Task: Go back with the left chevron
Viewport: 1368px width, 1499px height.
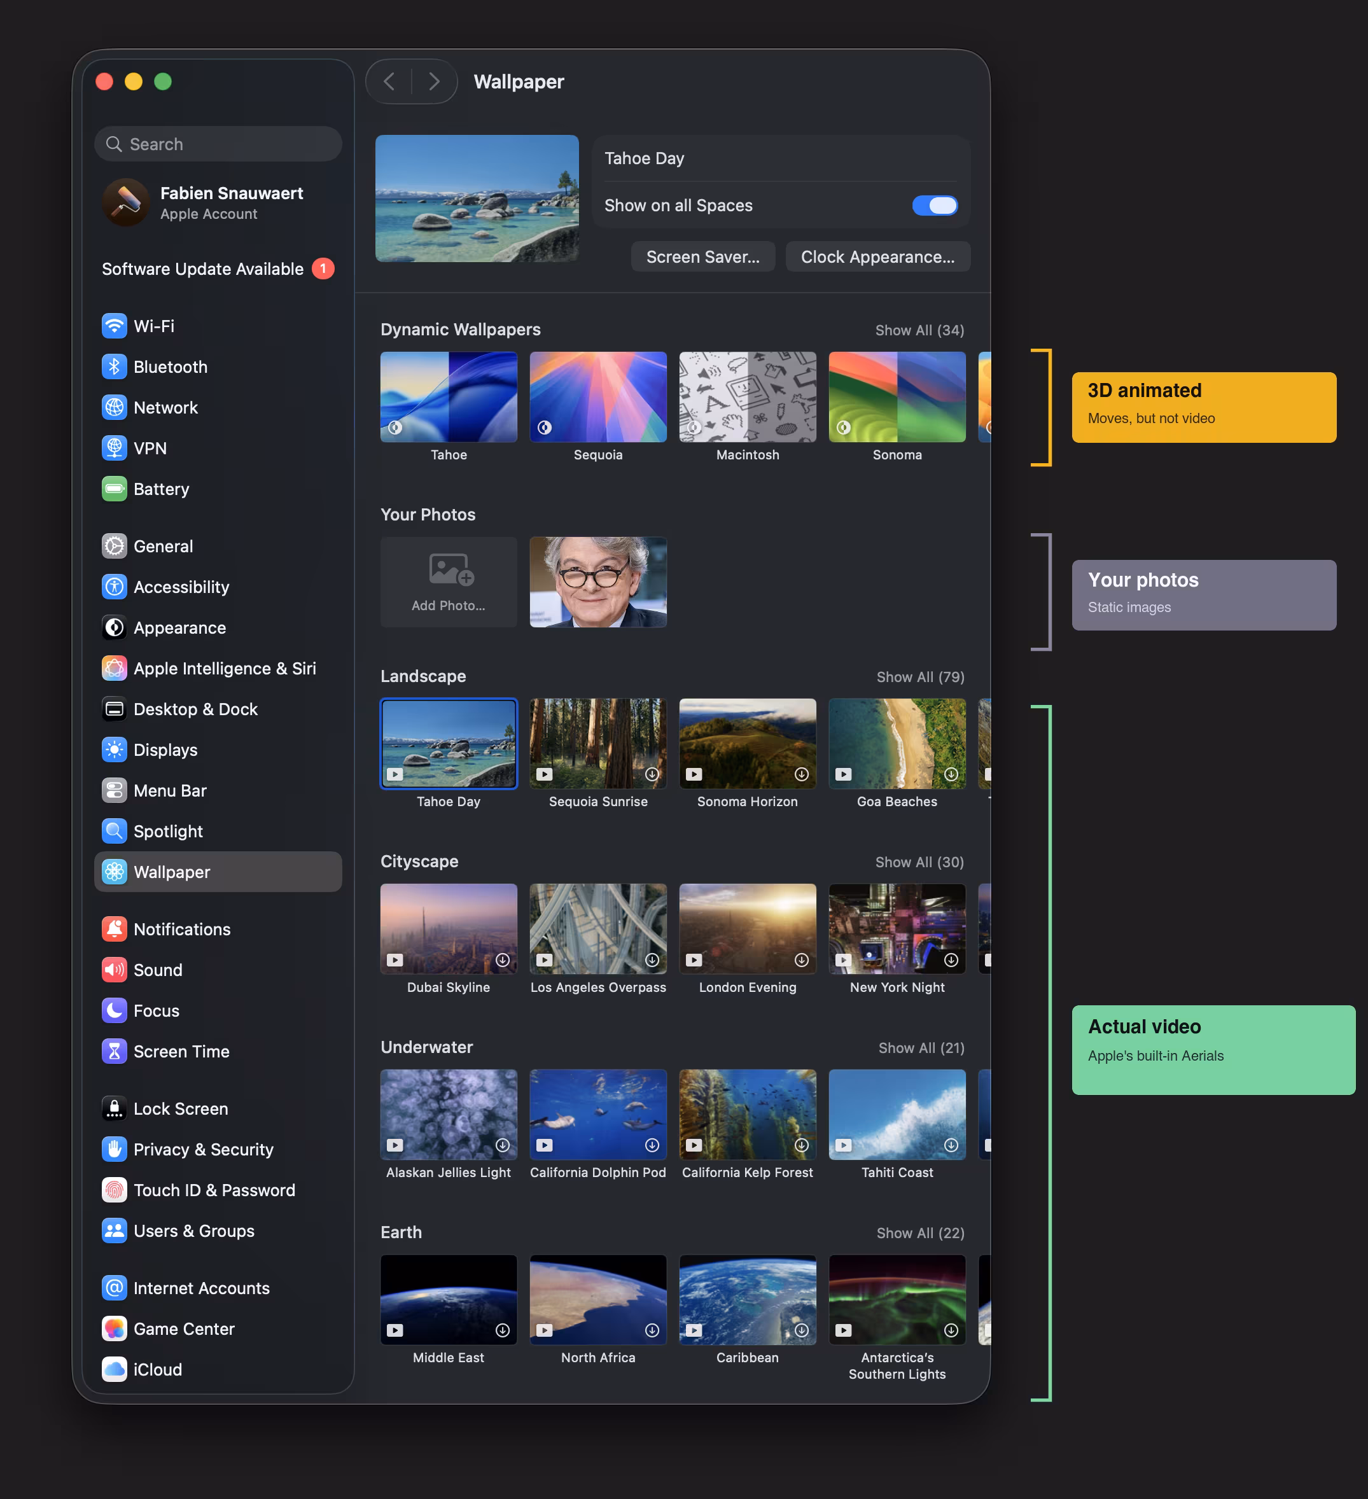Action: point(389,82)
